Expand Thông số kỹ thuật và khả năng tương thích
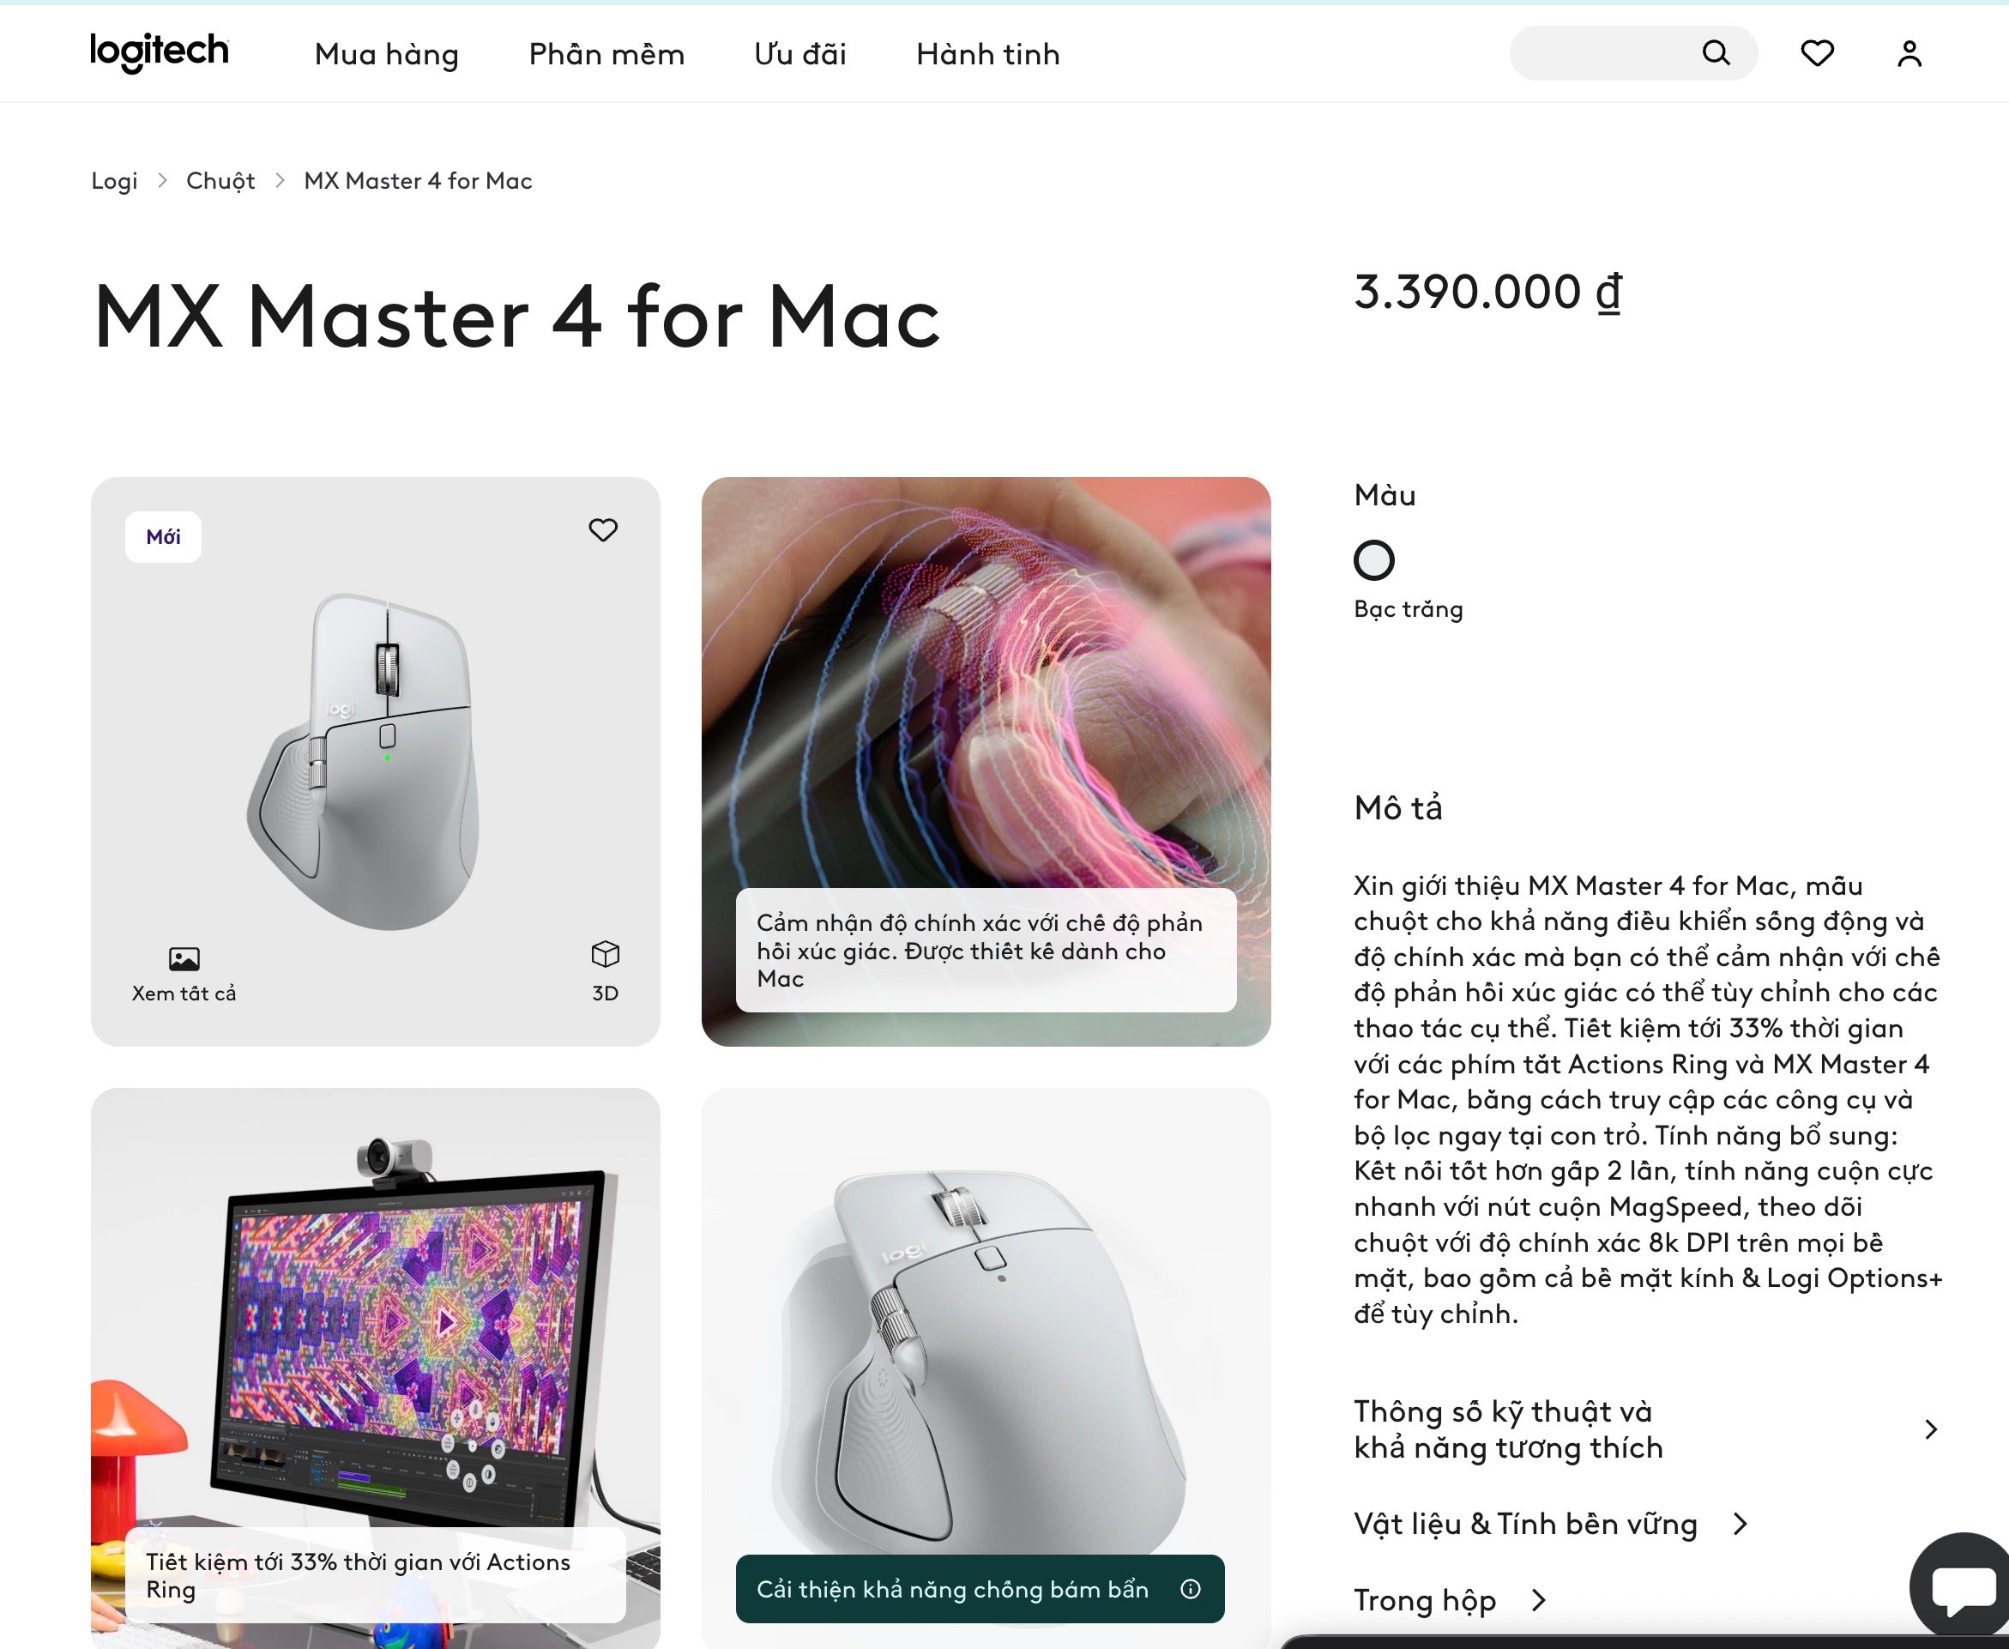Viewport: 2009px width, 1649px height. coord(1646,1429)
